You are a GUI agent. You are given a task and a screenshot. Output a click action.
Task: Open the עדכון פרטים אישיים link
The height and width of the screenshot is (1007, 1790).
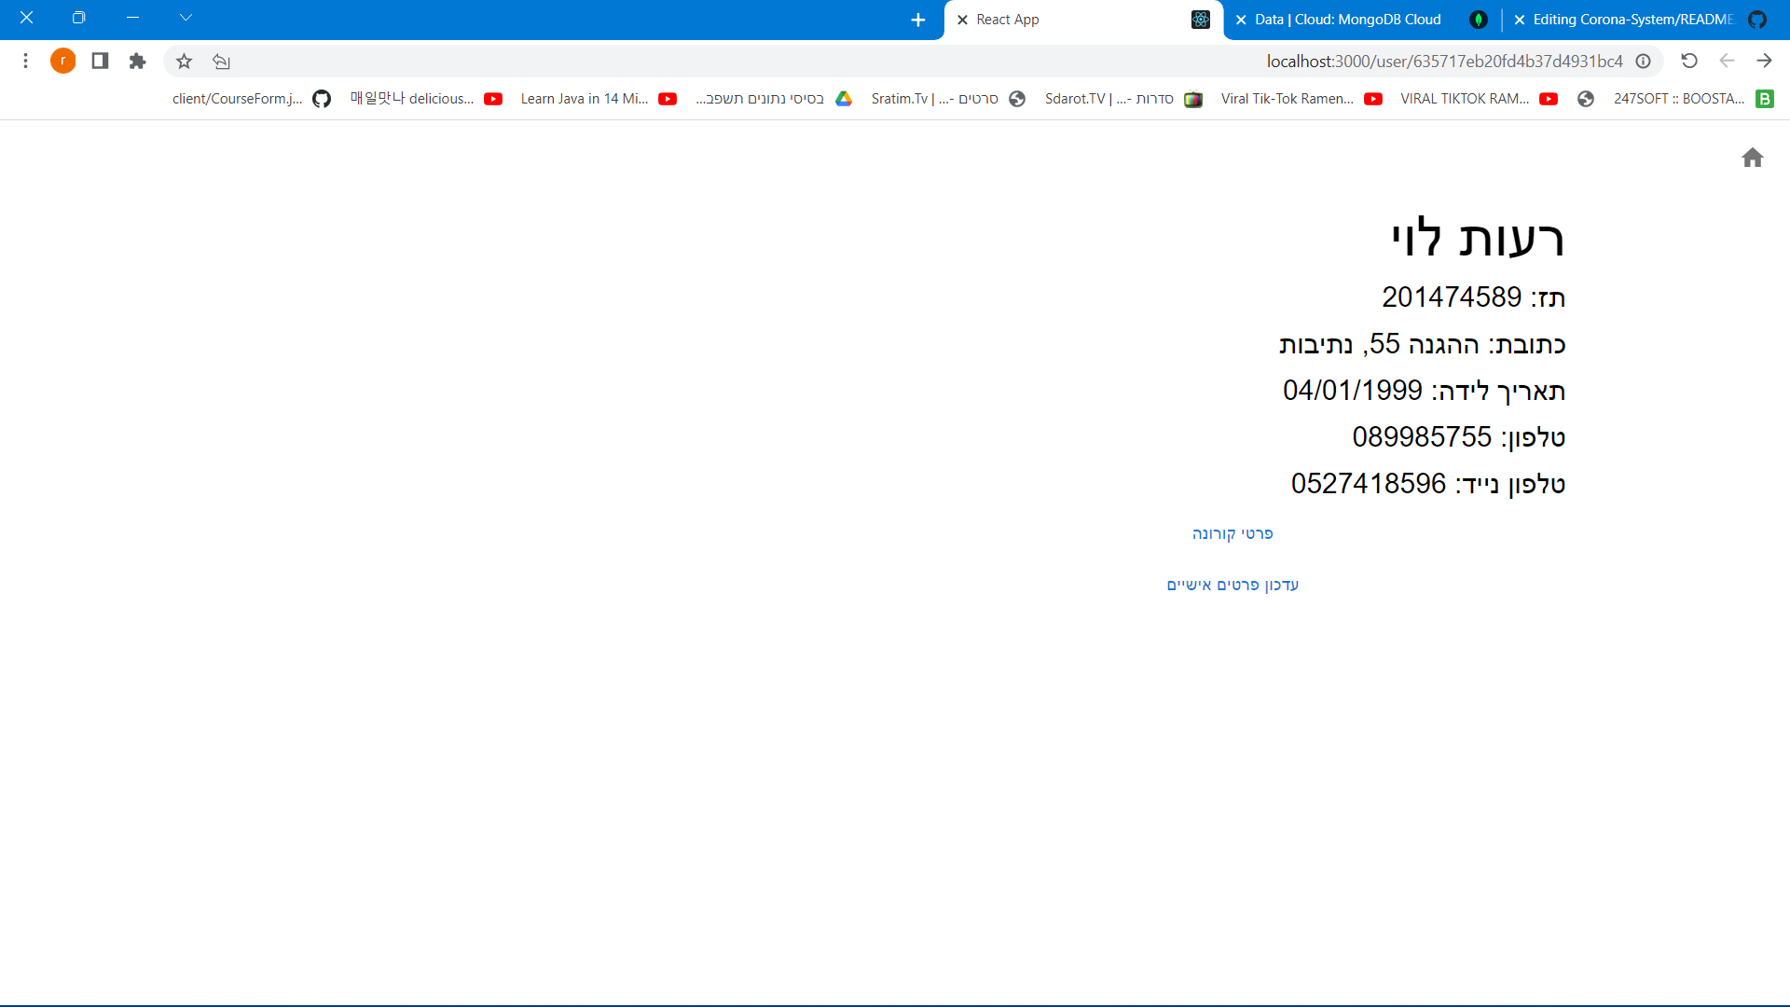tap(1232, 585)
